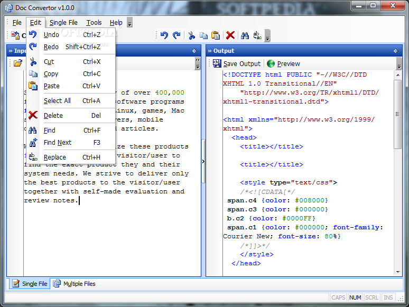Click the Replace toolbar icon
The height and width of the screenshot is (307, 409).
(257, 35)
